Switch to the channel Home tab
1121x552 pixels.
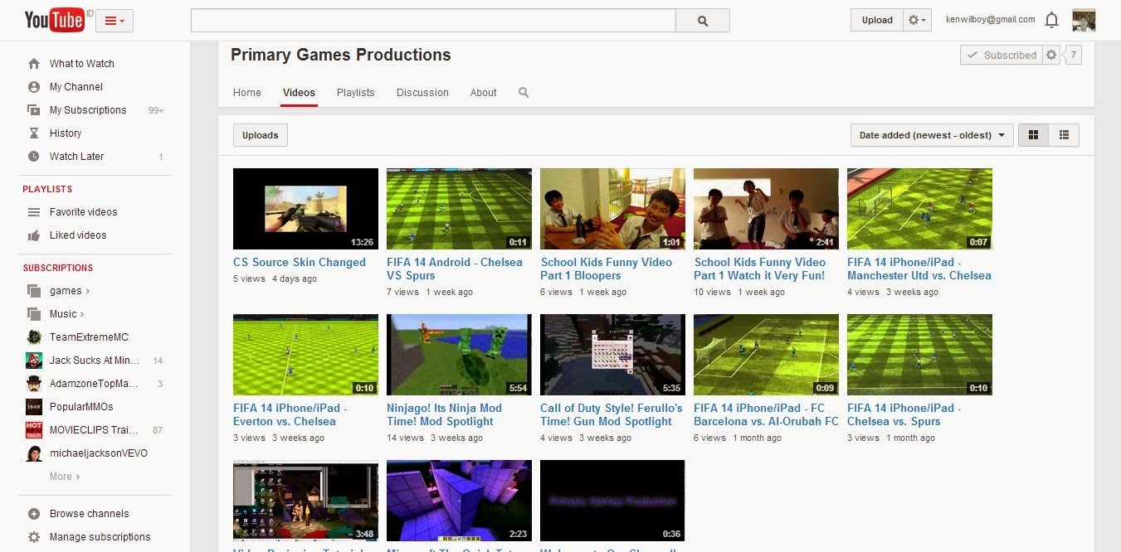[247, 93]
